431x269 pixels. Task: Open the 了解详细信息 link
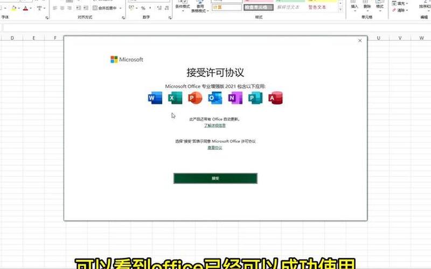(x=214, y=125)
